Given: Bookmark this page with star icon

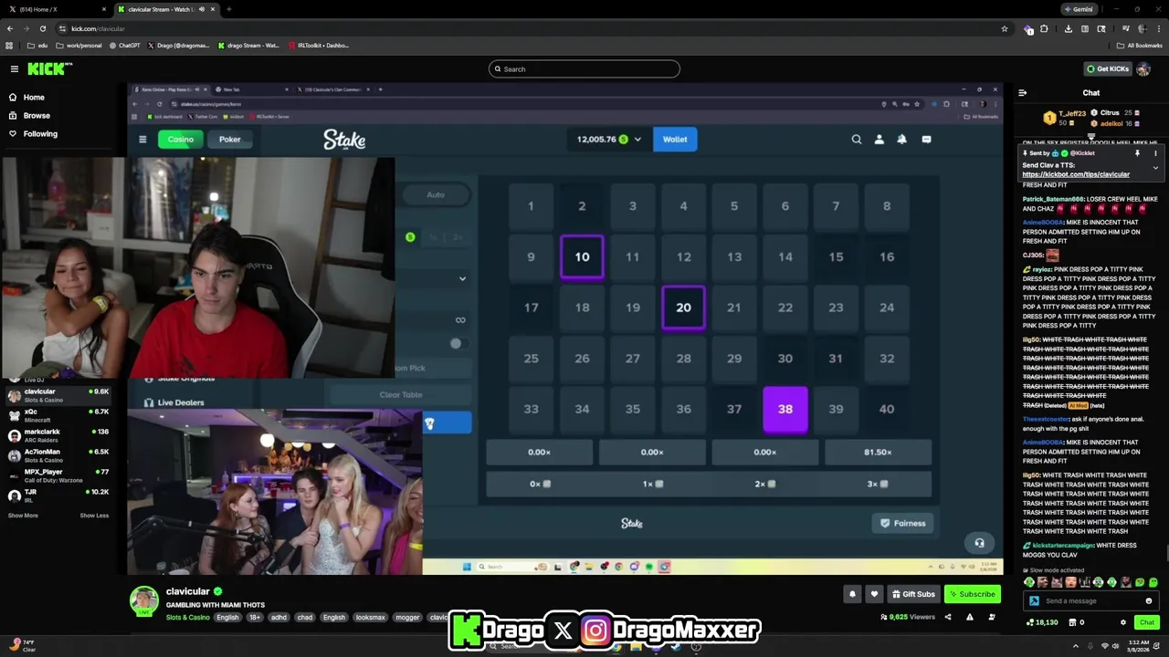Looking at the screenshot, I should 1005,28.
